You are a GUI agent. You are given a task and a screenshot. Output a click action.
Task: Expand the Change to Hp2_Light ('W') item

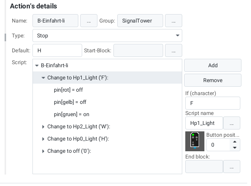(x=43, y=127)
